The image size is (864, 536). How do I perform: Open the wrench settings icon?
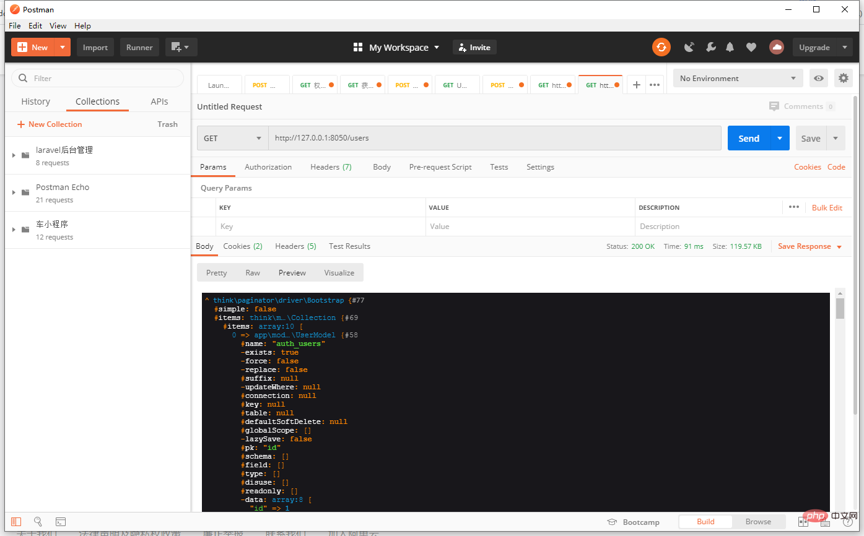(710, 47)
